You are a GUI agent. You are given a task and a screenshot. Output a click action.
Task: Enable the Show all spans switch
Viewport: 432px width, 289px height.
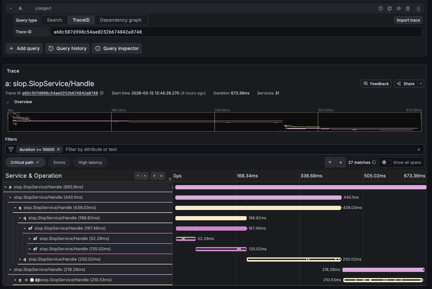386,162
